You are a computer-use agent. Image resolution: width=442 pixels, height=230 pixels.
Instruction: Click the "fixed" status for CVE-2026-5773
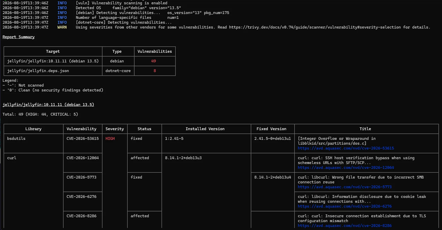136,177
